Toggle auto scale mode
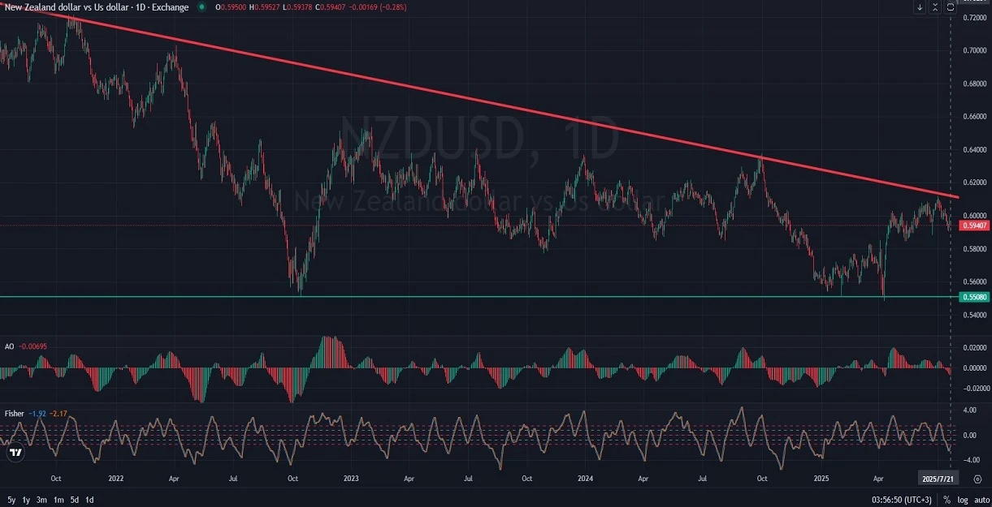This screenshot has width=992, height=507. [x=981, y=500]
